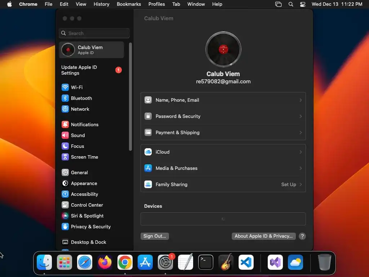Select the Network globe icon
This screenshot has height=277, width=369.
(x=65, y=109)
